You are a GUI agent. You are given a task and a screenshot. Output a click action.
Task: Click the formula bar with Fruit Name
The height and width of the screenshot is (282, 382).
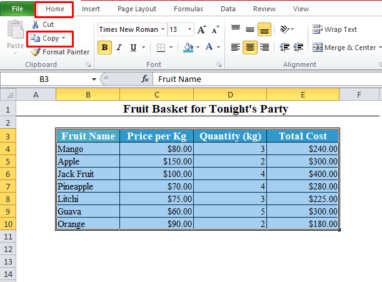[267, 79]
